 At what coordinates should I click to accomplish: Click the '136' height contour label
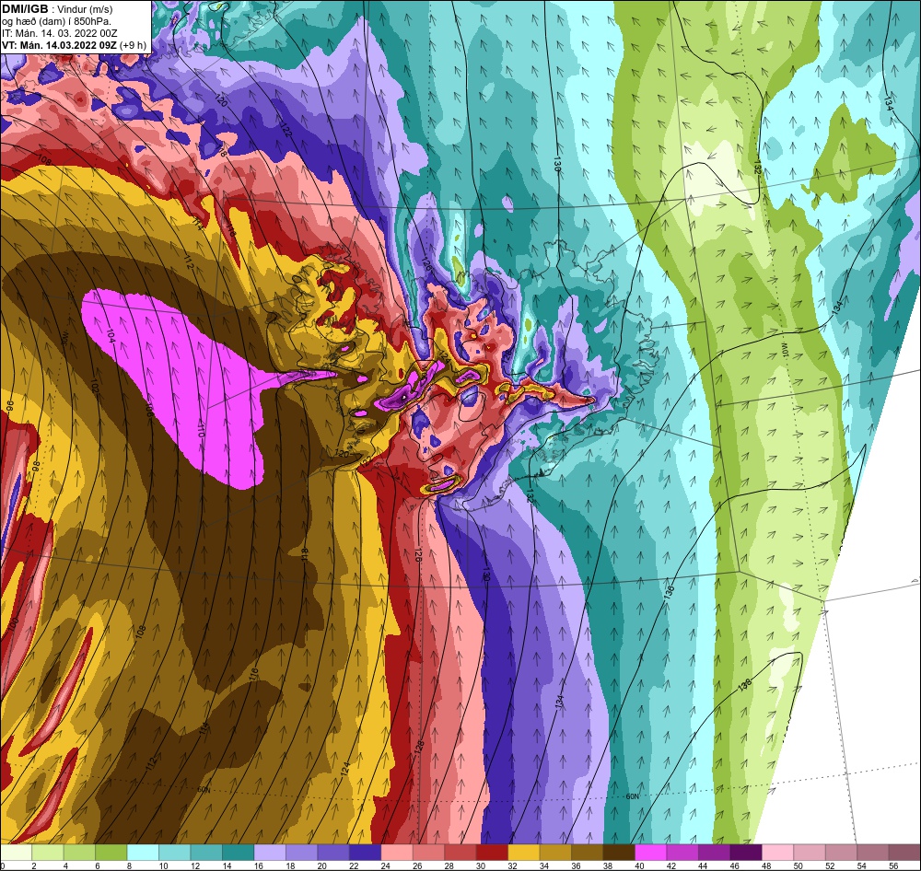pos(669,591)
